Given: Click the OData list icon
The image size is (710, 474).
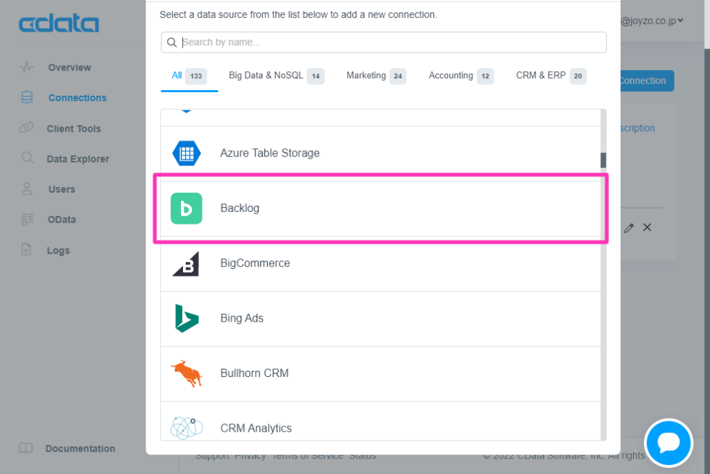Looking at the screenshot, I should coord(27,219).
